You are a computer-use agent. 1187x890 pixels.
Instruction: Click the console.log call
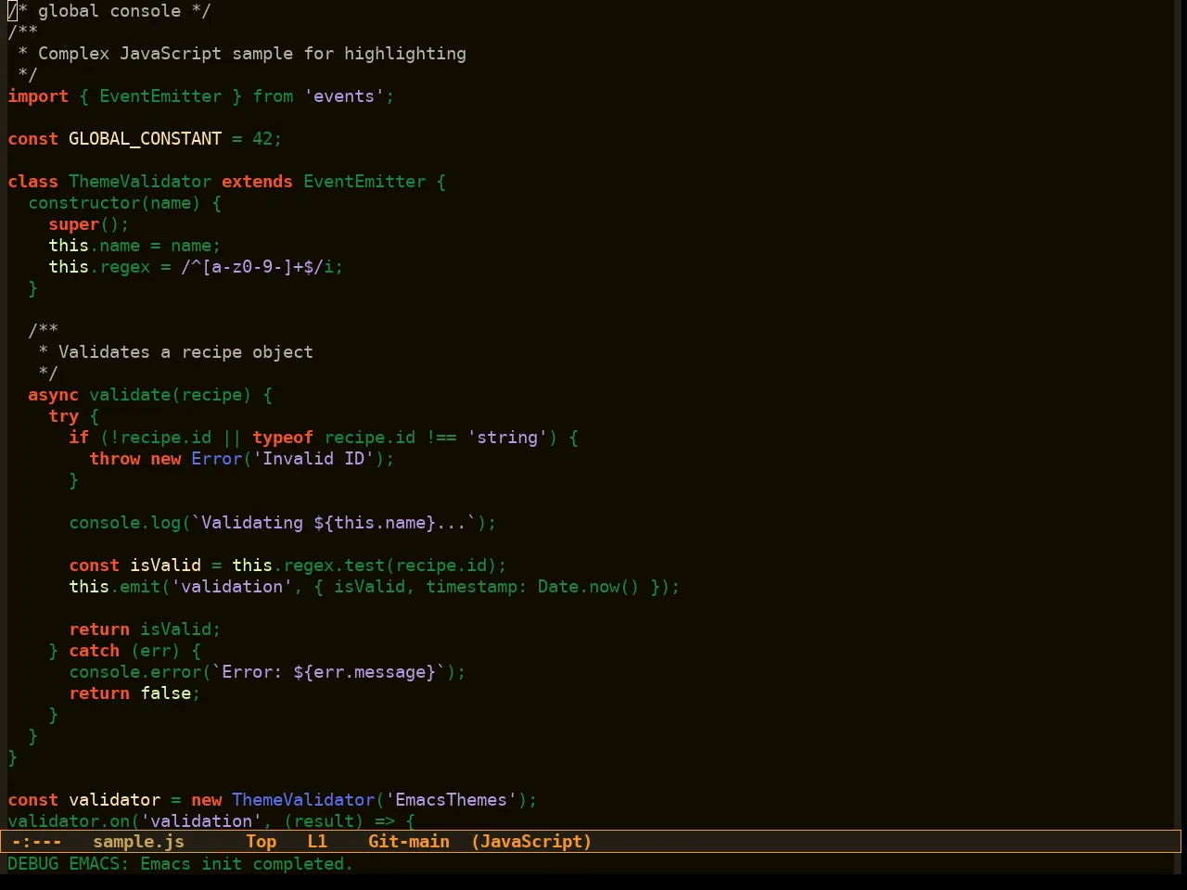[x=125, y=523]
